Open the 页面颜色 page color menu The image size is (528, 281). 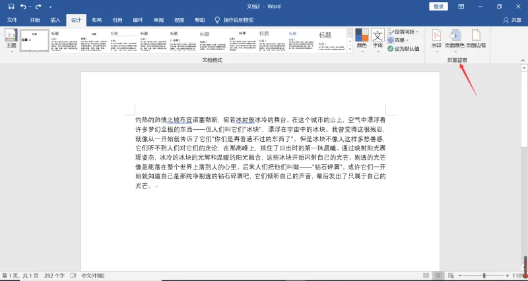pos(455,40)
